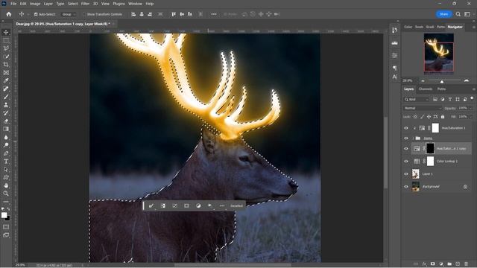This screenshot has width=477, height=268.
Task: Open the Help menu
Action: point(149,4)
